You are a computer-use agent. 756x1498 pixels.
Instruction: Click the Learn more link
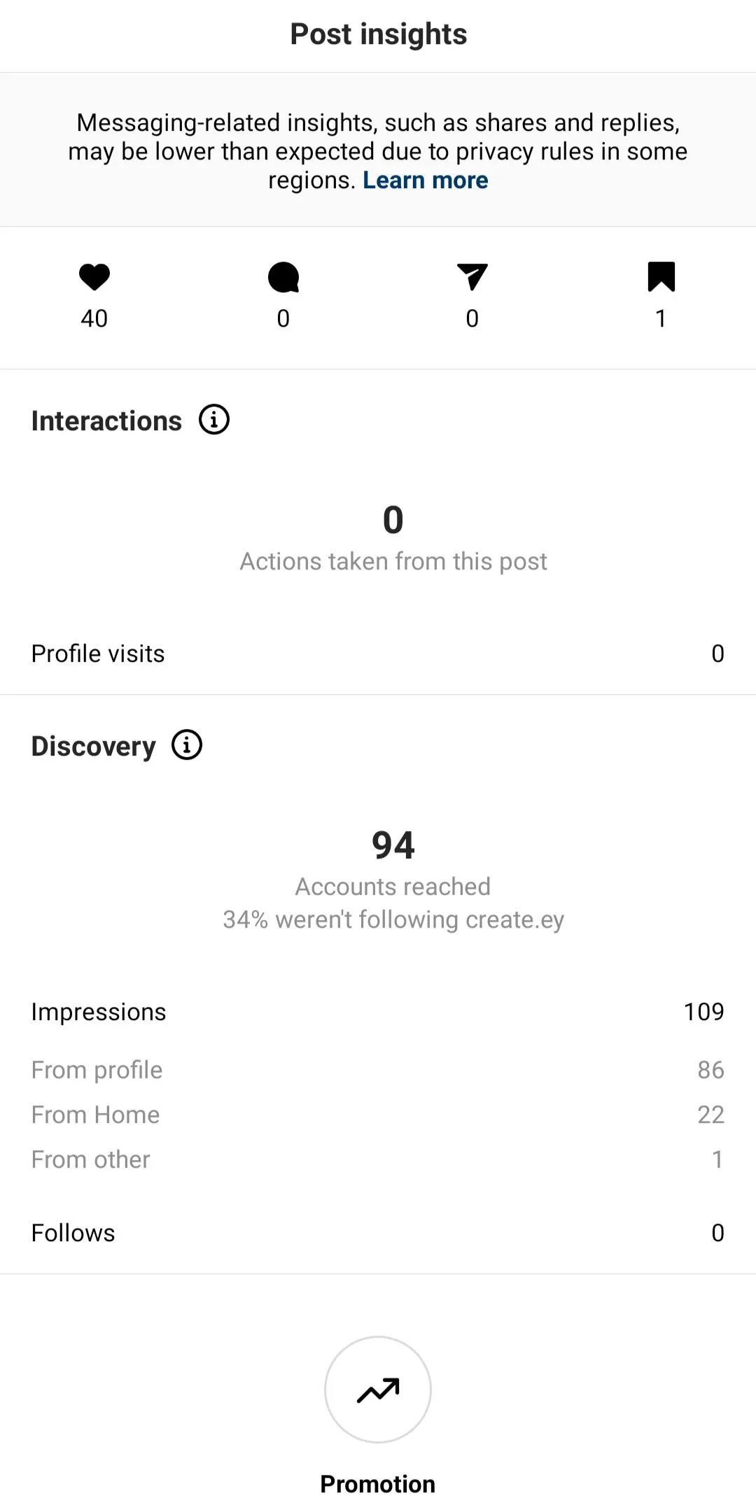[x=425, y=181]
